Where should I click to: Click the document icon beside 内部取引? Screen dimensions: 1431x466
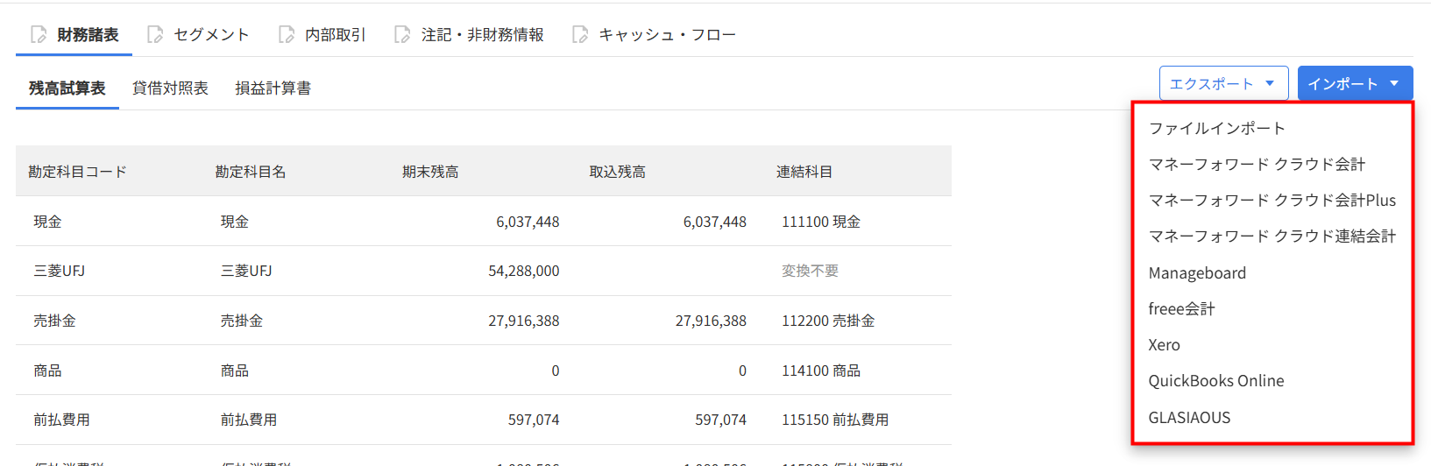pyautogui.click(x=287, y=35)
